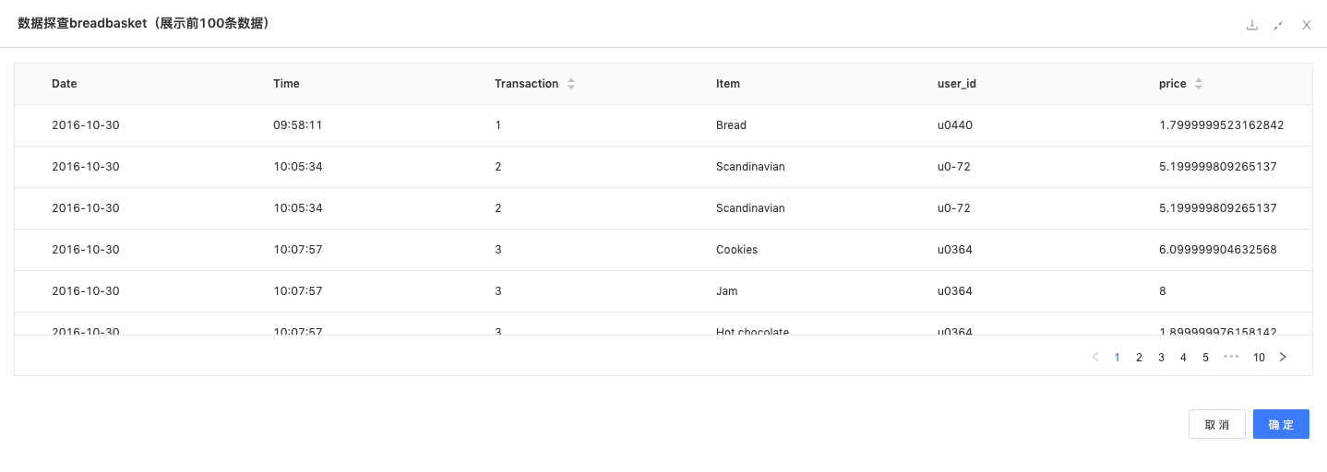Confirm with the 确定 button

click(x=1281, y=424)
